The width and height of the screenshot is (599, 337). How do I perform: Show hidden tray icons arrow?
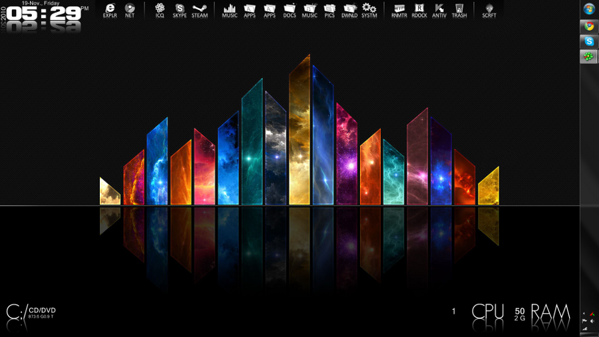pos(584,314)
